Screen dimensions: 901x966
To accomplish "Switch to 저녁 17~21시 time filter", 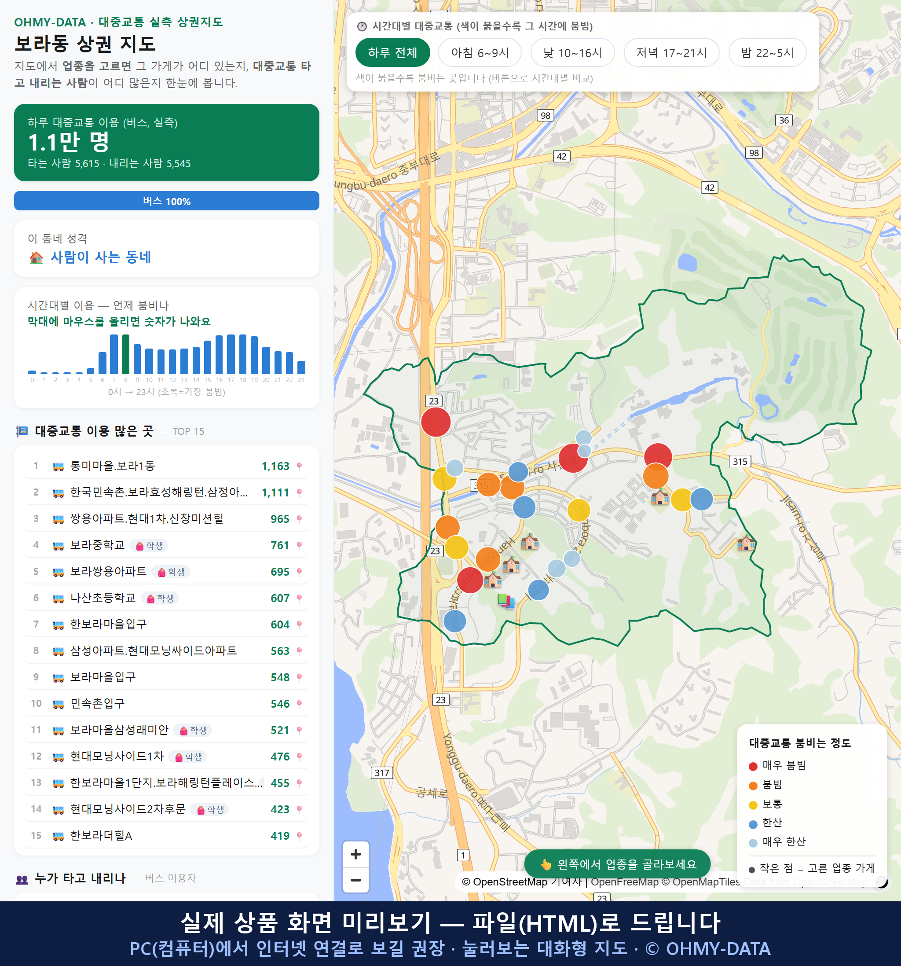I will coord(671,52).
